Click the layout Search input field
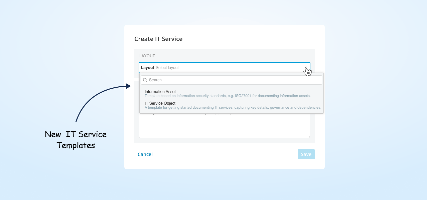This screenshot has height=200, width=427. click(x=231, y=80)
